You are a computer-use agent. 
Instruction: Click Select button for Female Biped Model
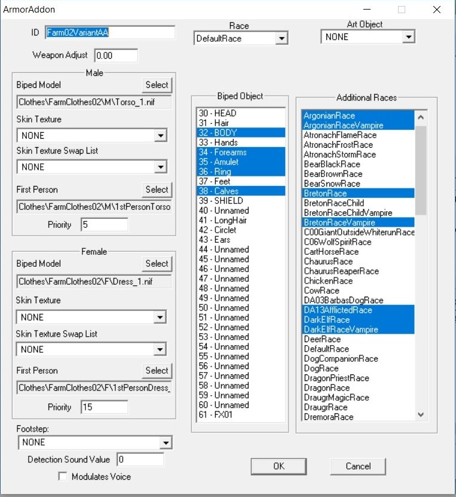157,264
